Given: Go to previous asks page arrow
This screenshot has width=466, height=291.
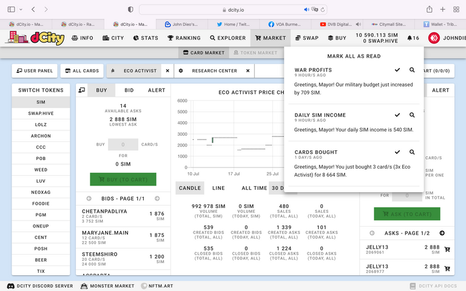Looking at the screenshot, I should pyautogui.click(x=372, y=233).
